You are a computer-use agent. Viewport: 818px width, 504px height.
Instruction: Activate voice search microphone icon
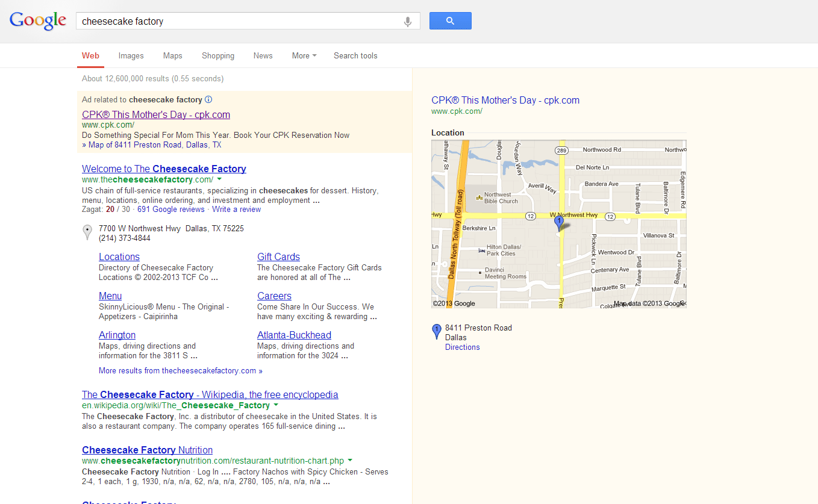point(408,22)
